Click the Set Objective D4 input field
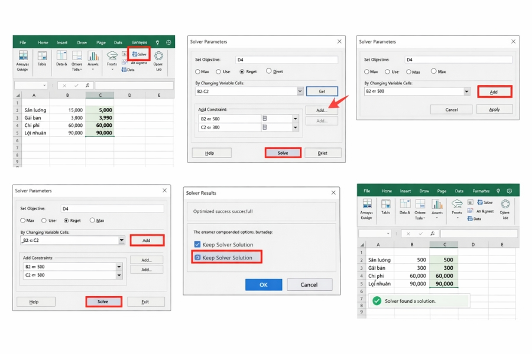532x354 pixels. click(287, 60)
